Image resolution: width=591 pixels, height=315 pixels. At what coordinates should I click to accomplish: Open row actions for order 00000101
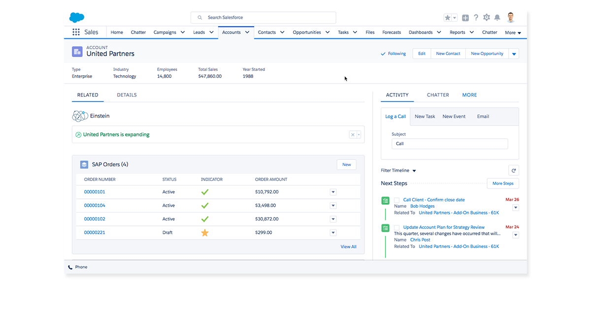333,192
